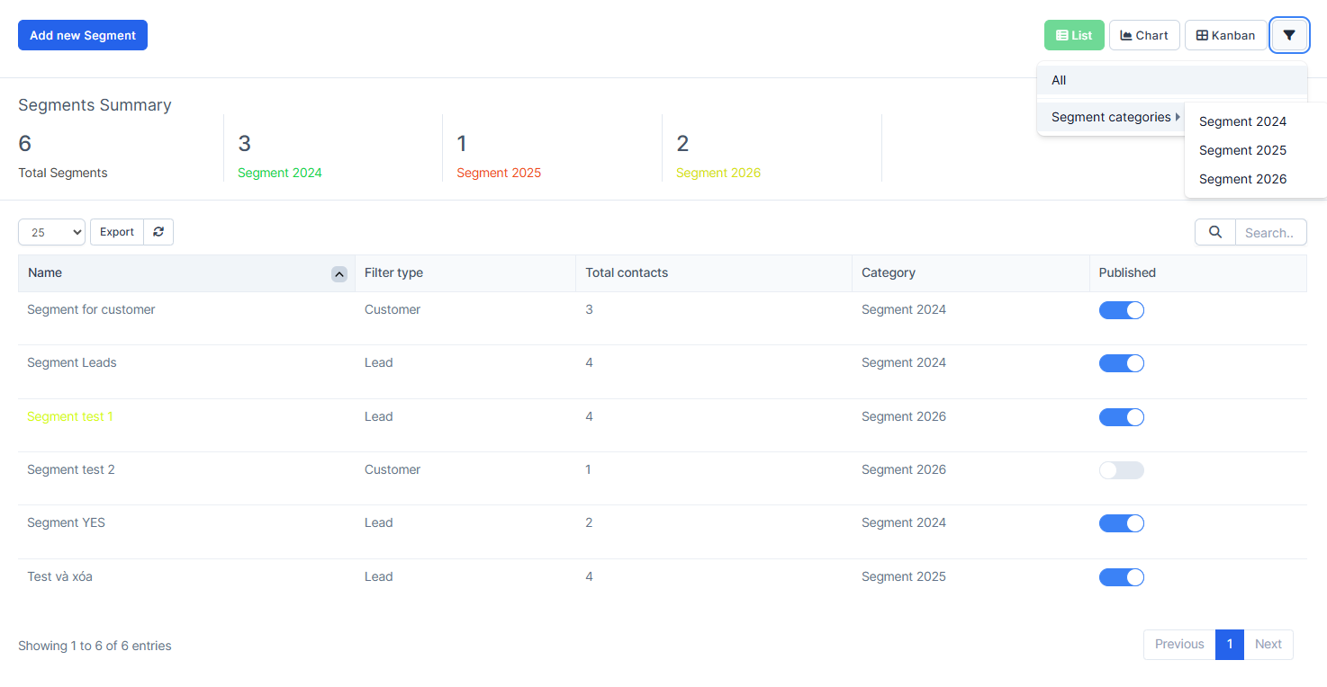Choose Segment 2025 from category submenu

(x=1242, y=150)
